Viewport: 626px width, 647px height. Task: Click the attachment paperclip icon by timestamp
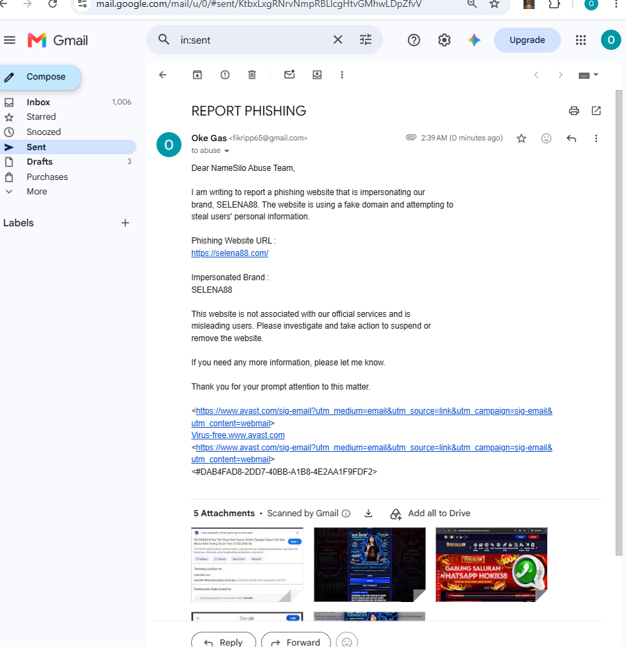point(411,138)
